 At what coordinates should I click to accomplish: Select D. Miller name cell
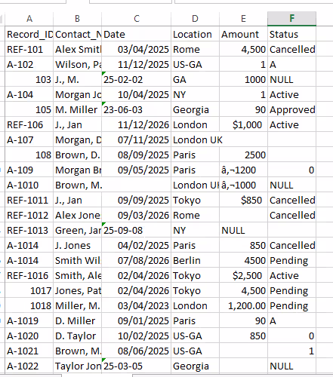(77, 320)
